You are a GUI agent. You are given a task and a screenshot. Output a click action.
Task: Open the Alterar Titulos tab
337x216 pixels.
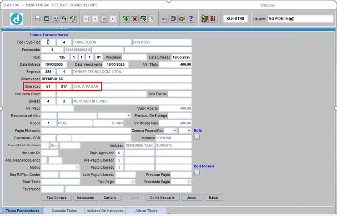coord(146,211)
